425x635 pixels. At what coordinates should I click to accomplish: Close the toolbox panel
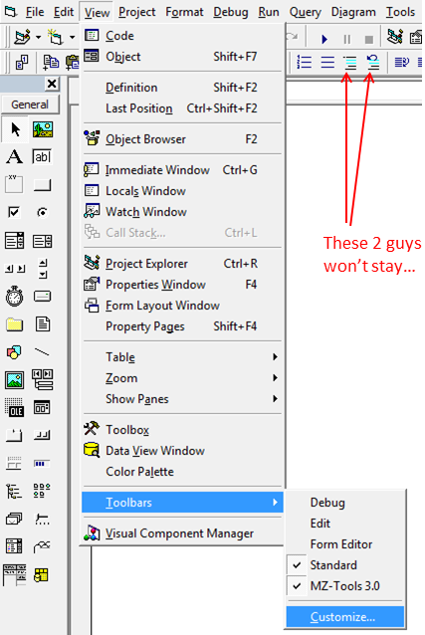52,84
